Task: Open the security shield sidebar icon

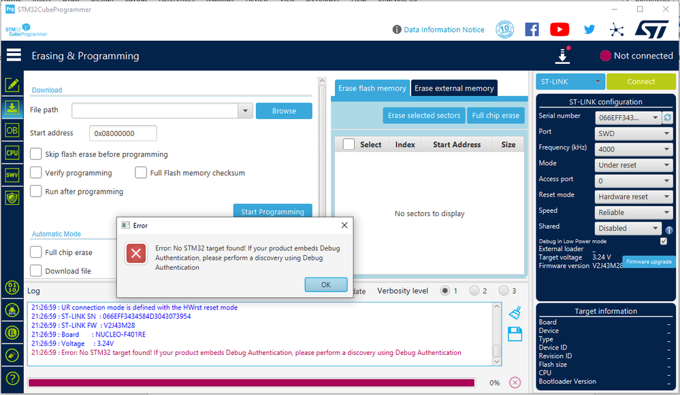Action: (x=12, y=198)
